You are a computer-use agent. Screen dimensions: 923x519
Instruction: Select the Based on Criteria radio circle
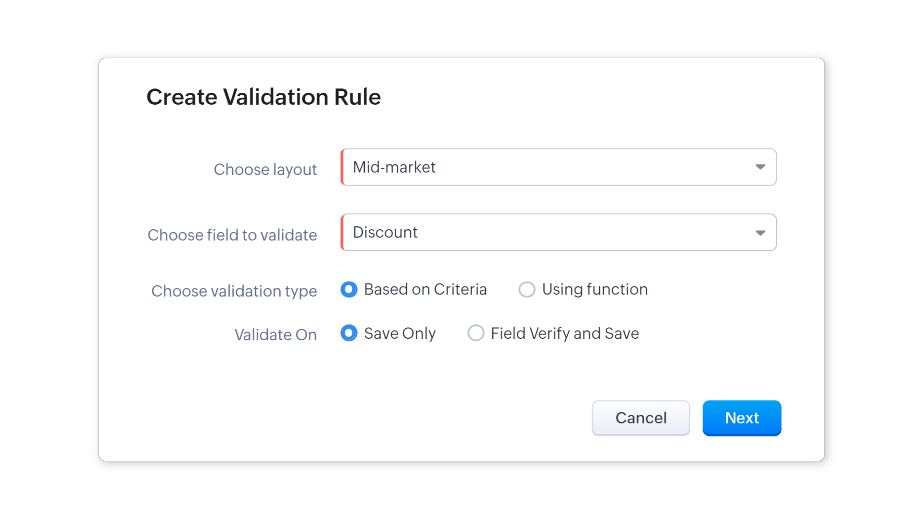tap(349, 289)
